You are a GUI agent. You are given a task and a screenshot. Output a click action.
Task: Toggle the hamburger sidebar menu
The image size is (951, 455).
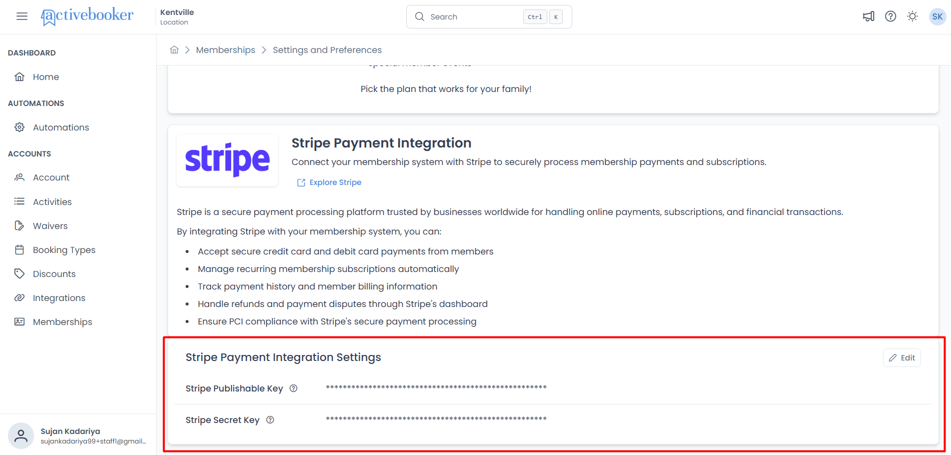22,16
